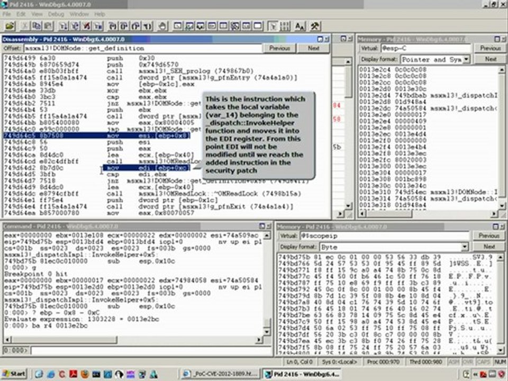
Task: Open the Call Stack window toolbar icon
Action: coord(235,26)
